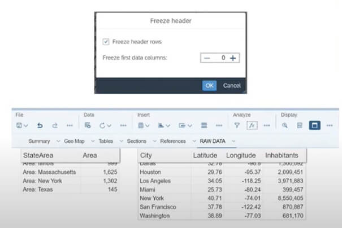Select the Area: Texas cell

38,190
